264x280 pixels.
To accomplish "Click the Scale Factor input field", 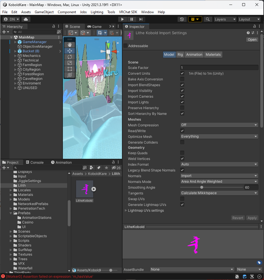I will [x=219, y=68].
